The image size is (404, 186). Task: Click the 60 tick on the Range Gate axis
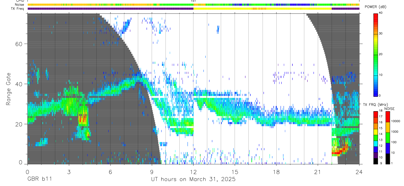[19, 44]
